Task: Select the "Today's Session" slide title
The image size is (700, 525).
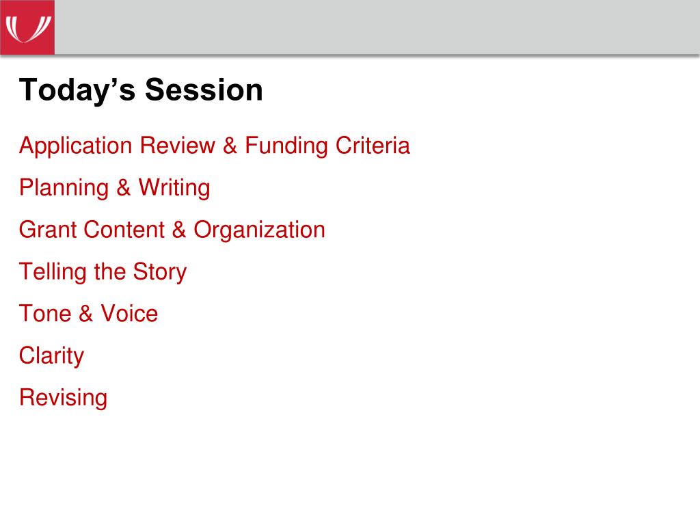Action: (x=141, y=90)
